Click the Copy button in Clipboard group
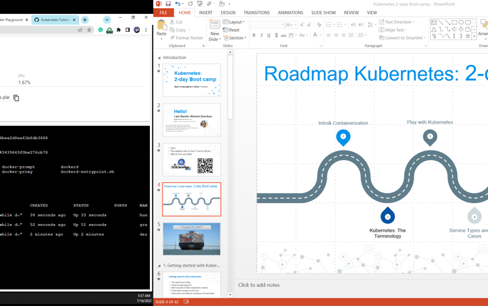 point(180,30)
